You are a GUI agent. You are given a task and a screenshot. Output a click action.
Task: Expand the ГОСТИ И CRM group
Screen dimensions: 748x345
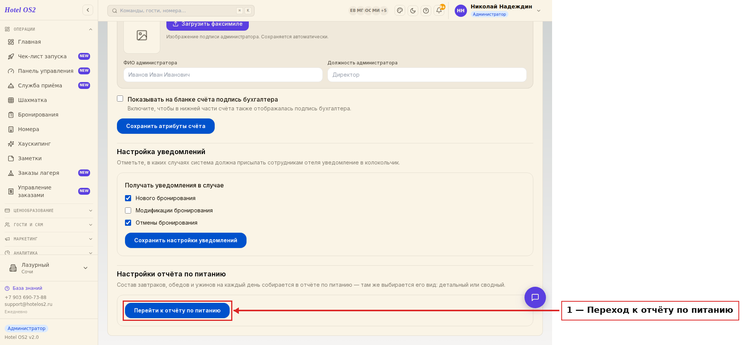coord(49,225)
